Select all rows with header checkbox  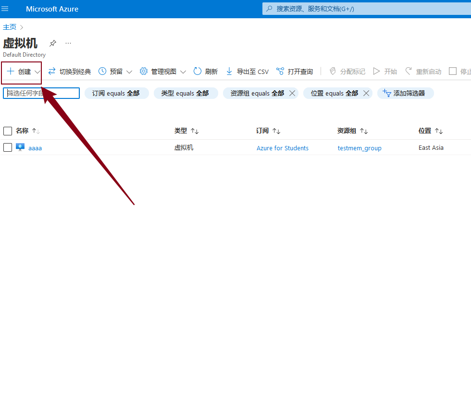8,131
